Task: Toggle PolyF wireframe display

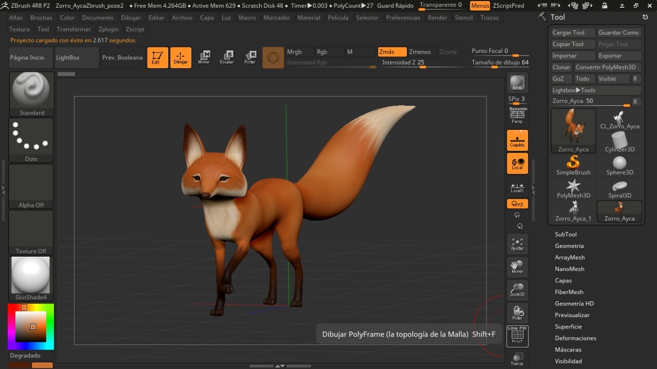Action: pyautogui.click(x=517, y=336)
